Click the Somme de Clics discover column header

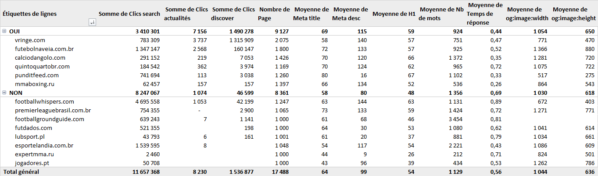pos(233,14)
